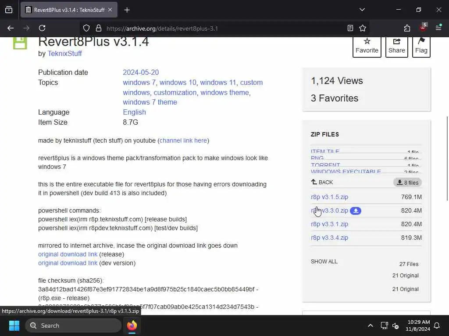Download all with 8 files button
The height and width of the screenshot is (336, 449).
tap(407, 182)
